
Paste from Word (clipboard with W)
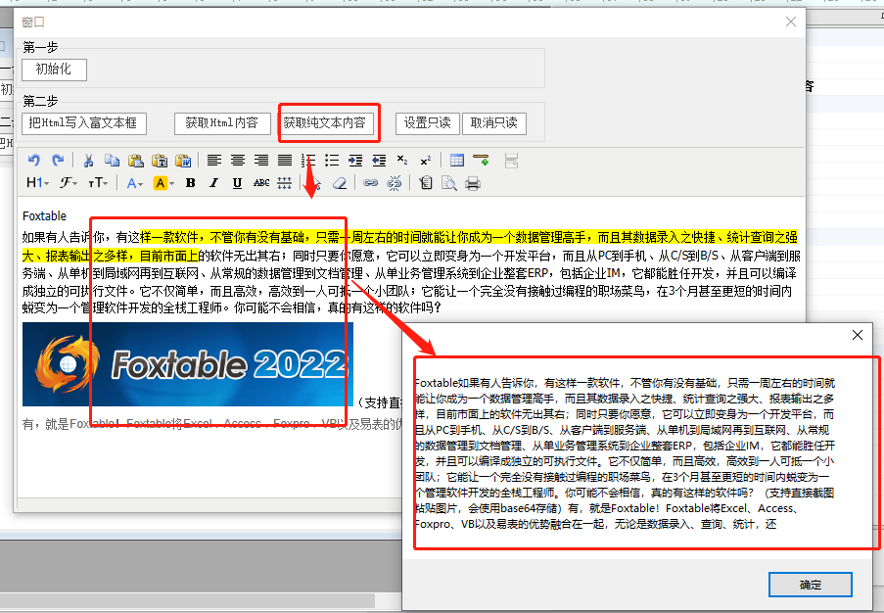tap(183, 161)
